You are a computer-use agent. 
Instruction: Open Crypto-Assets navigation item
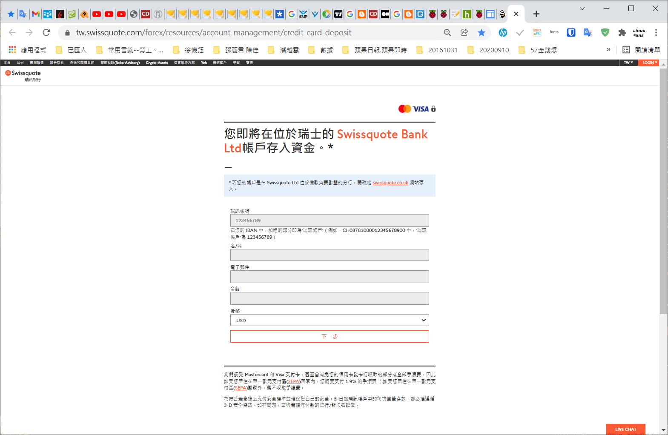click(x=157, y=63)
